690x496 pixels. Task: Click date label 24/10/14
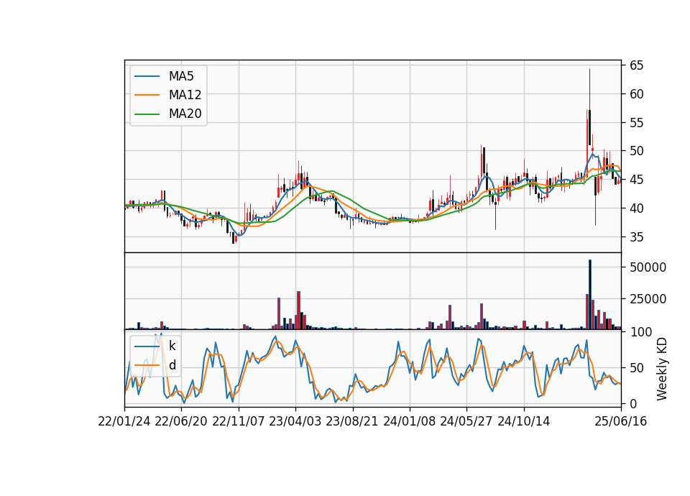(x=524, y=421)
